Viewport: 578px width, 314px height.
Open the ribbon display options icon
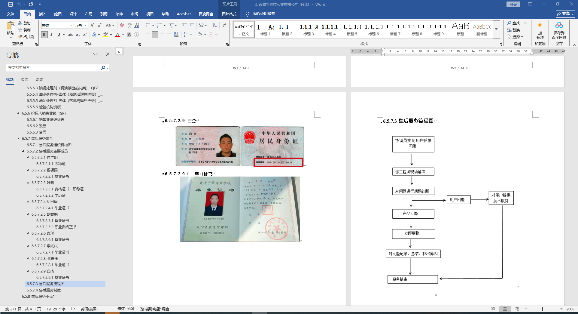tap(530, 4)
